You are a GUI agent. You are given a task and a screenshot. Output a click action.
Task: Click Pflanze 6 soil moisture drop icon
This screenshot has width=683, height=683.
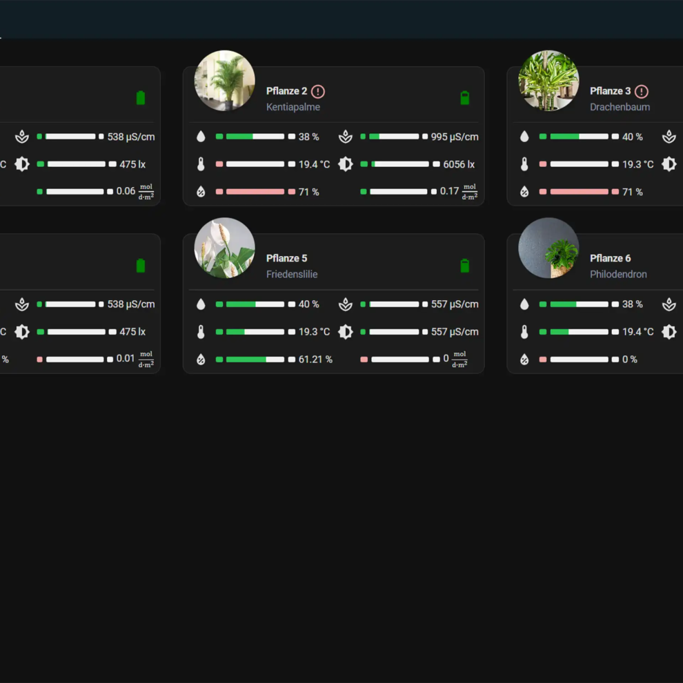tap(524, 304)
